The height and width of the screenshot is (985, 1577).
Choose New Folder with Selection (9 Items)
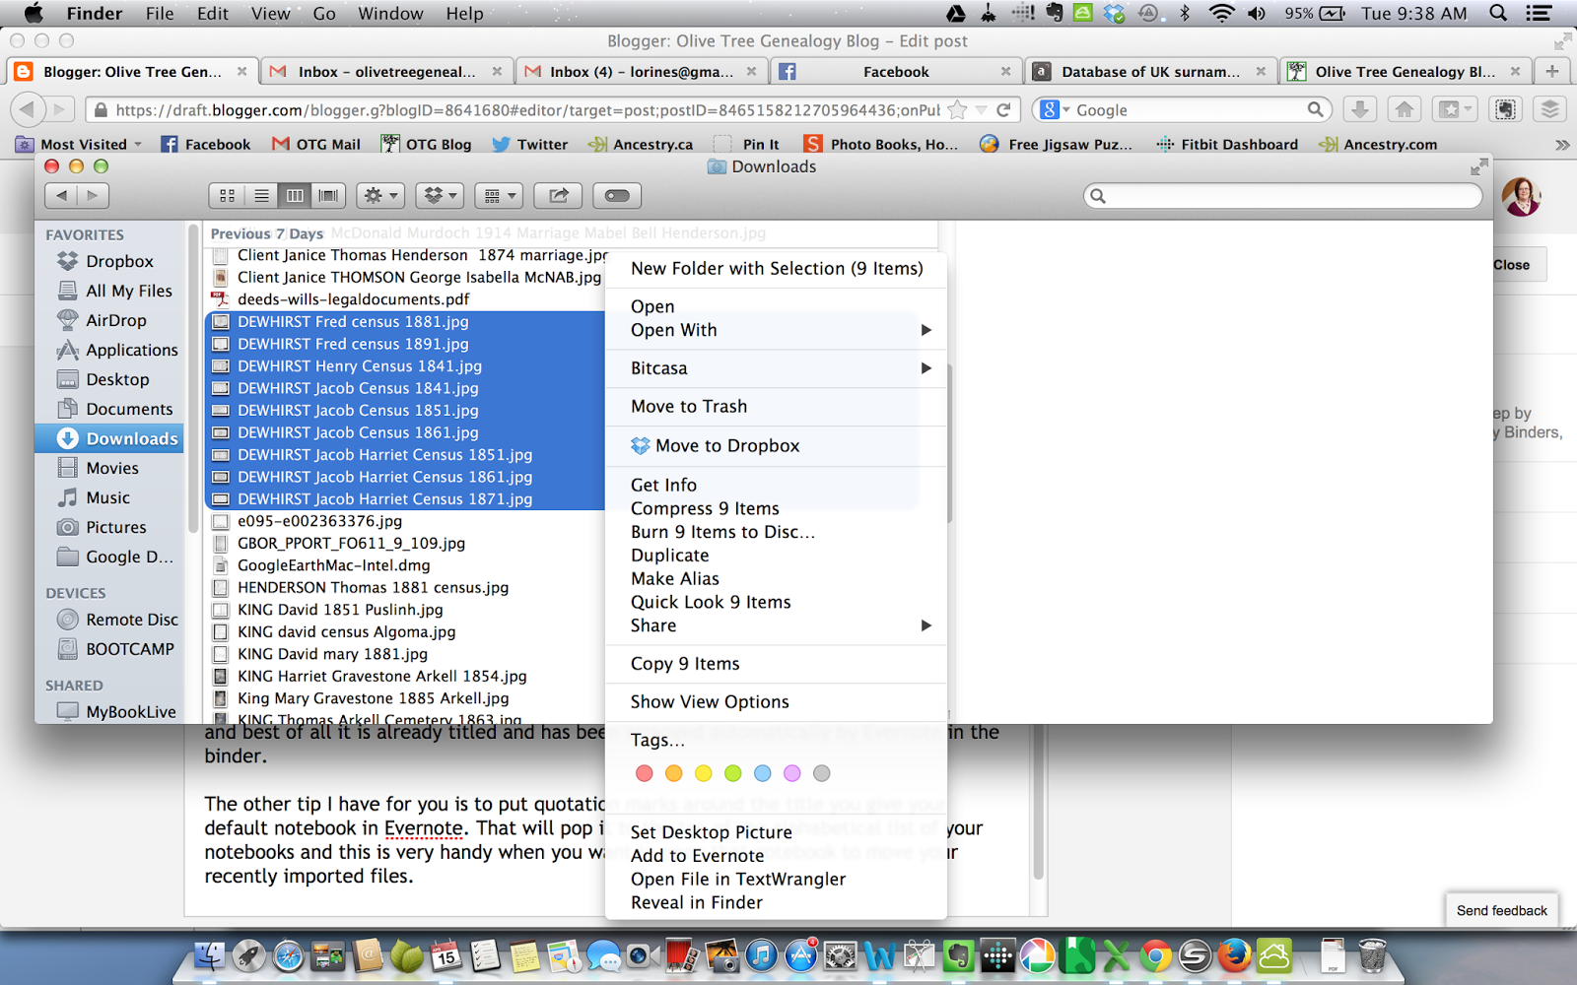(x=776, y=269)
